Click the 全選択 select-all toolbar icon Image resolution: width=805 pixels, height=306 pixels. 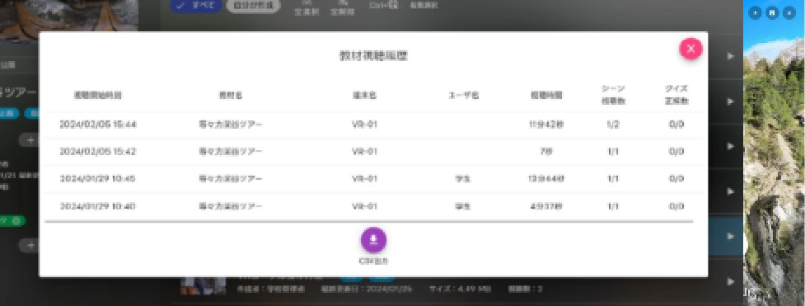point(307,7)
